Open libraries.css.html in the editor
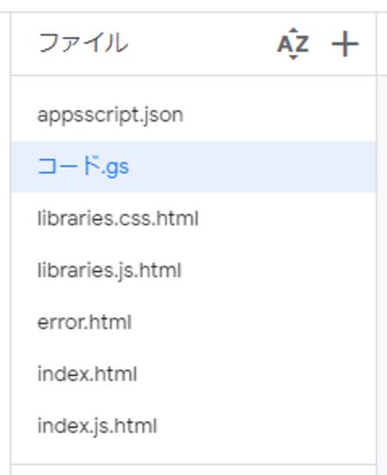The image size is (387, 475). point(118,218)
